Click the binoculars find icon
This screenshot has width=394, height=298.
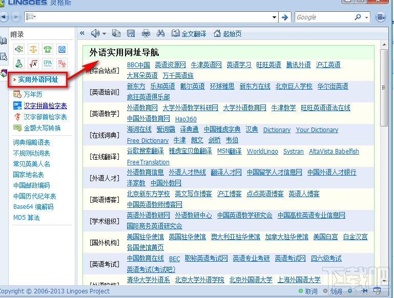click(160, 33)
